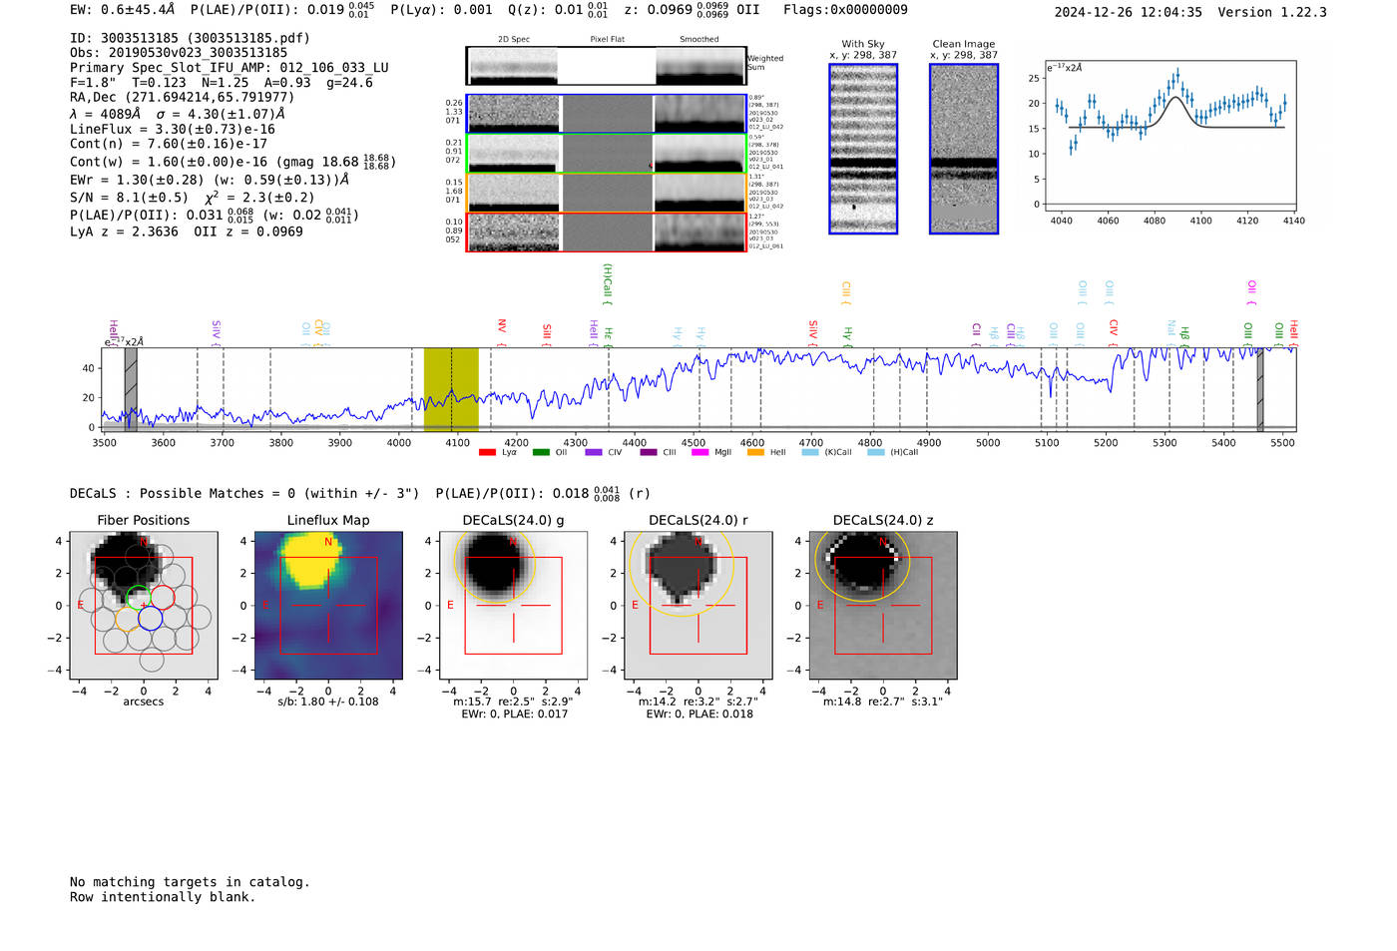
Task: Select the orange-outlined 2D spectrum row
Action: click(607, 193)
